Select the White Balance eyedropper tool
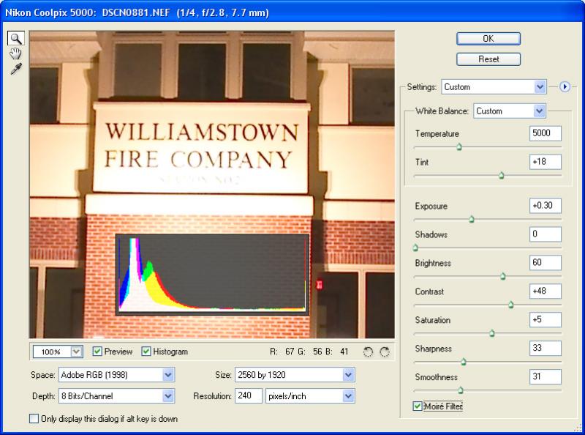This screenshot has width=585, height=435. click(16, 69)
